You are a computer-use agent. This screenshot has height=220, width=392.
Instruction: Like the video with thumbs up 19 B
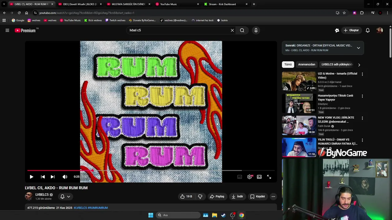(187, 196)
